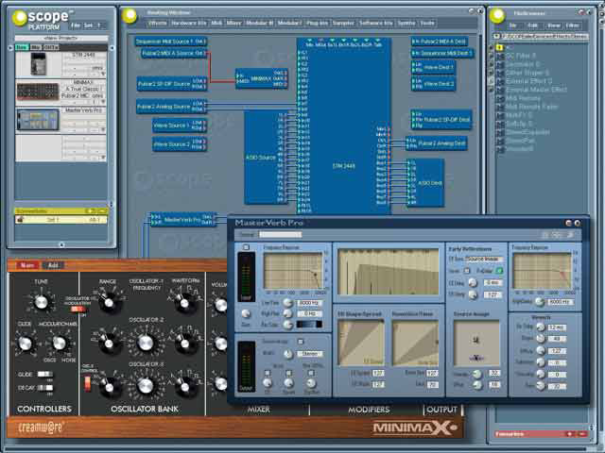
Task: Click the yellow folder-up icon in File Browser
Action: point(500,47)
